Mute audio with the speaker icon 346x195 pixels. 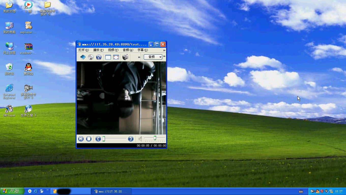[x=140, y=139]
